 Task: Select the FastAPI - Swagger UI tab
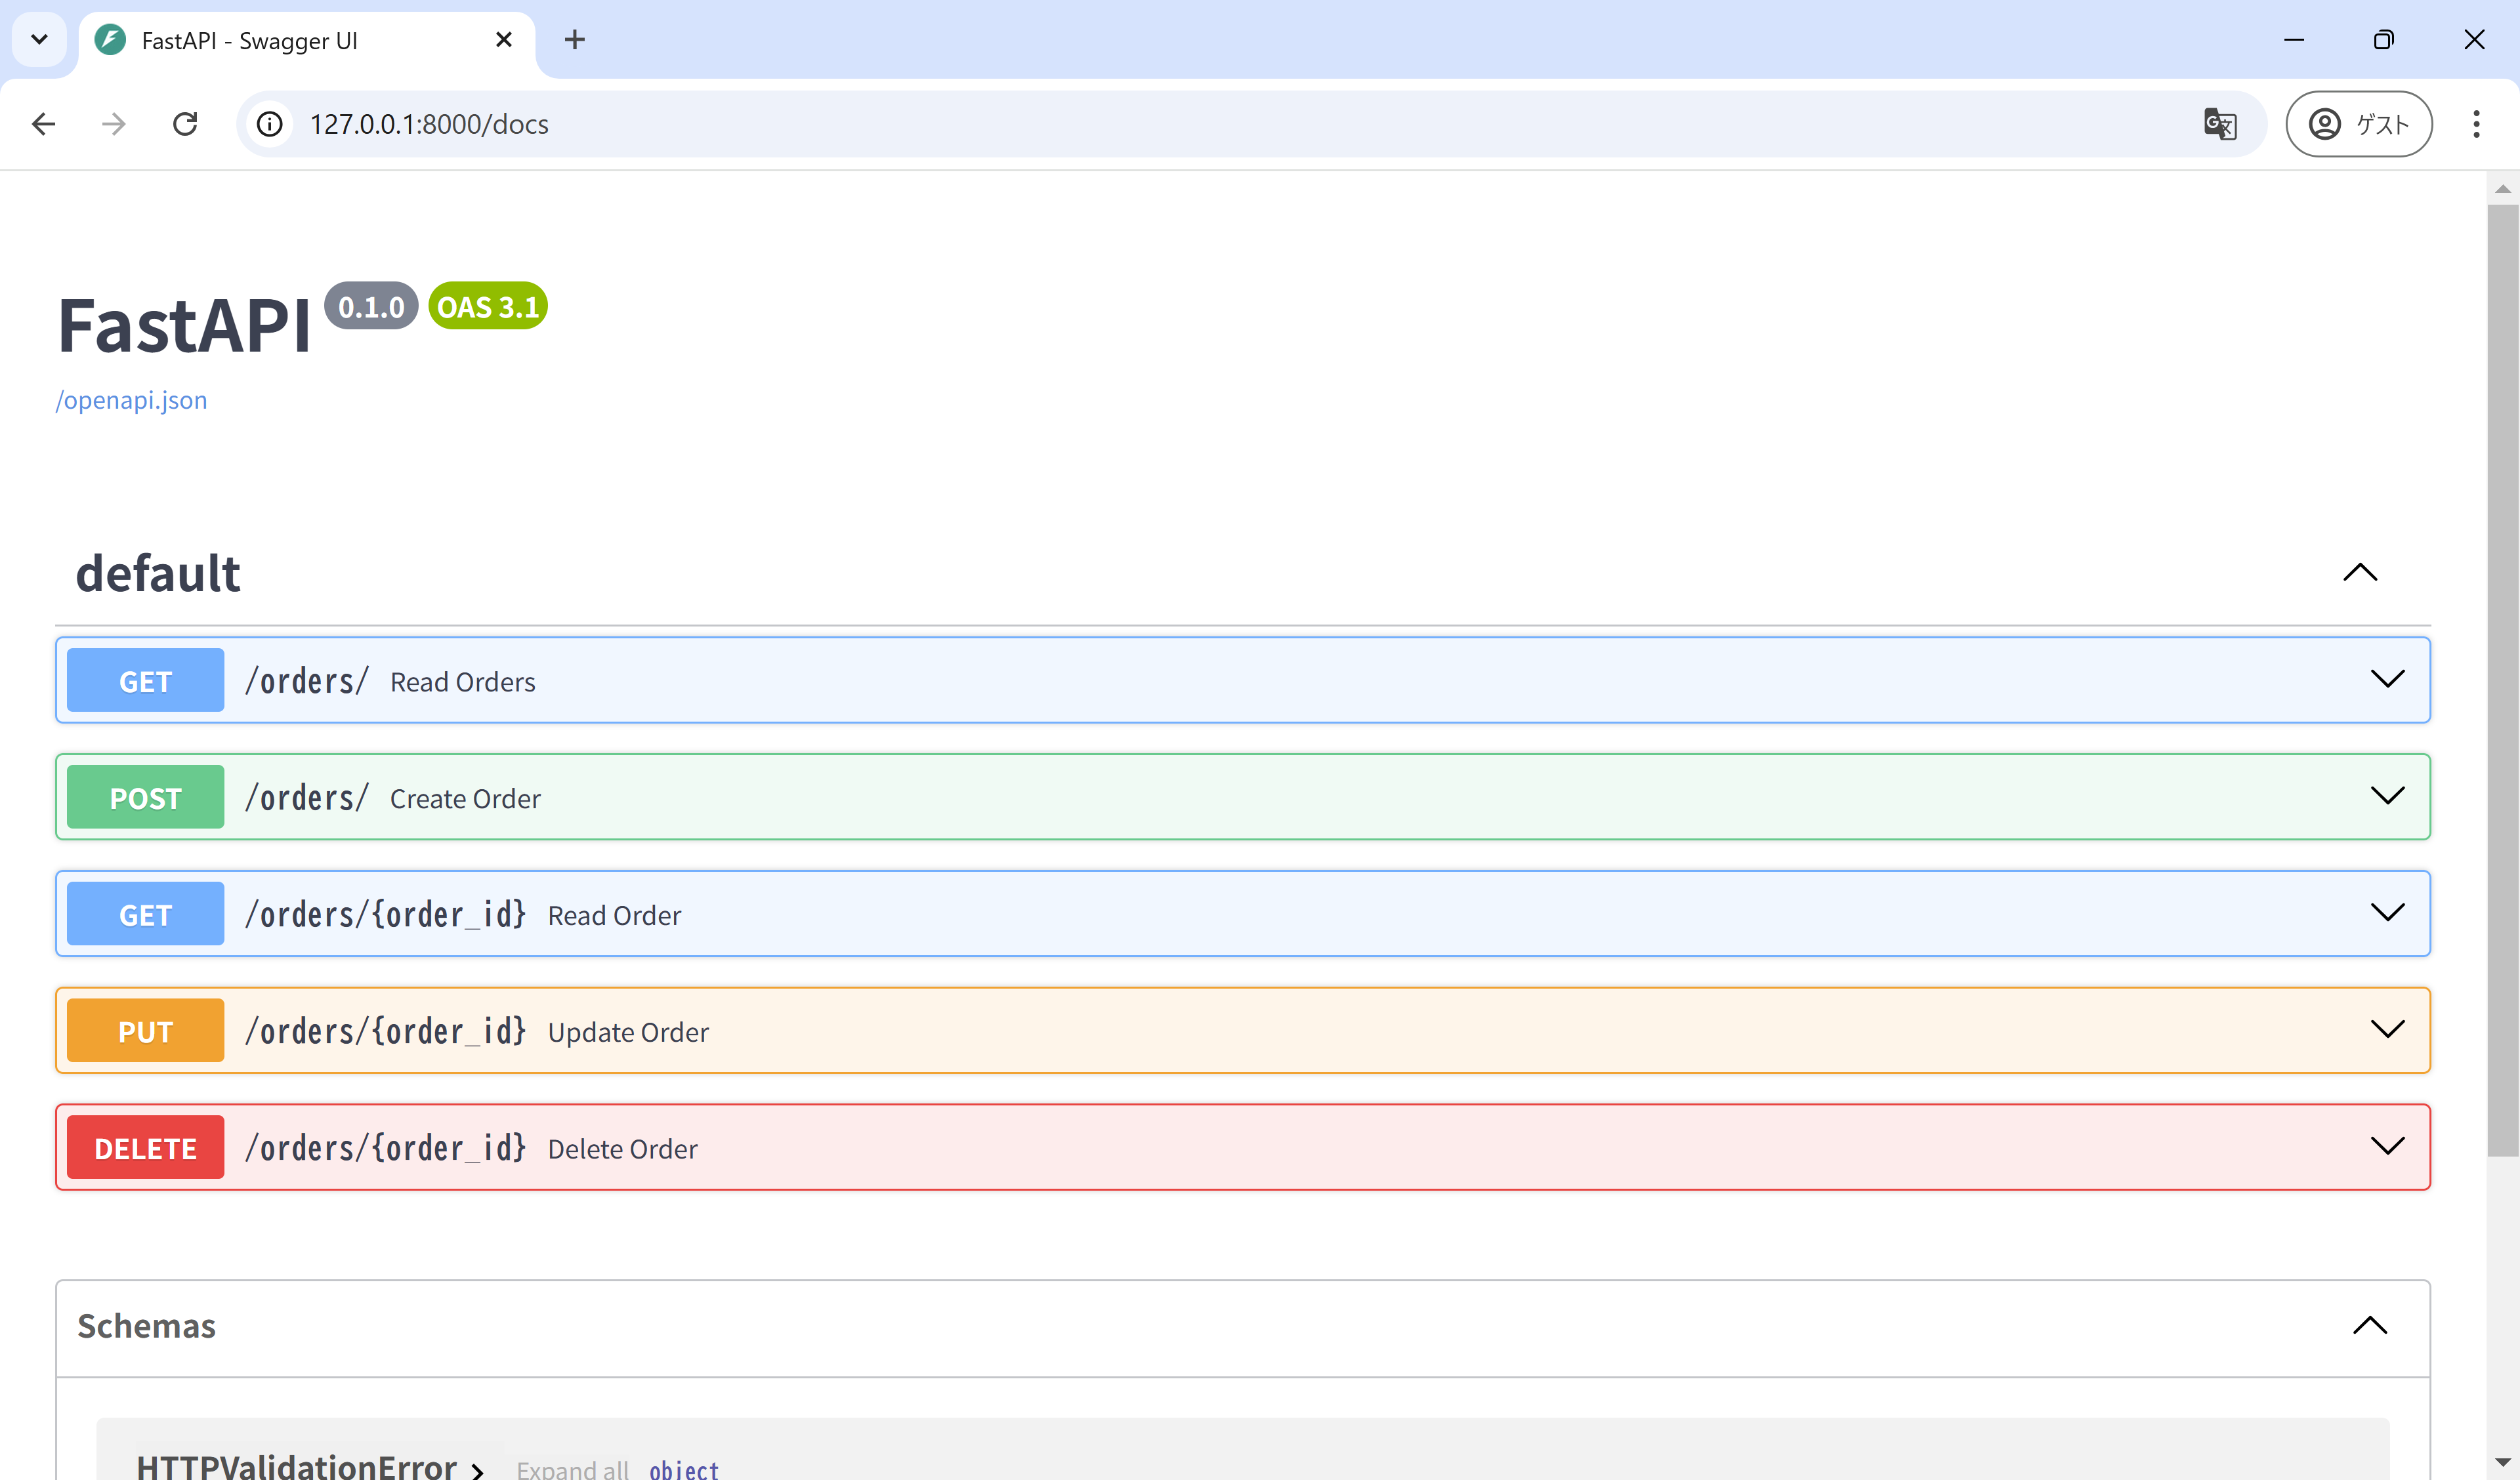click(x=307, y=41)
